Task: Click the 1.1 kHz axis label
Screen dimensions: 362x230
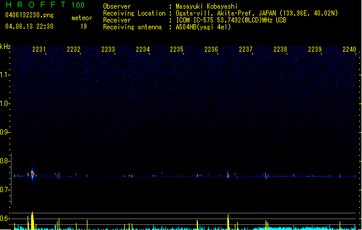Action: 5,75
